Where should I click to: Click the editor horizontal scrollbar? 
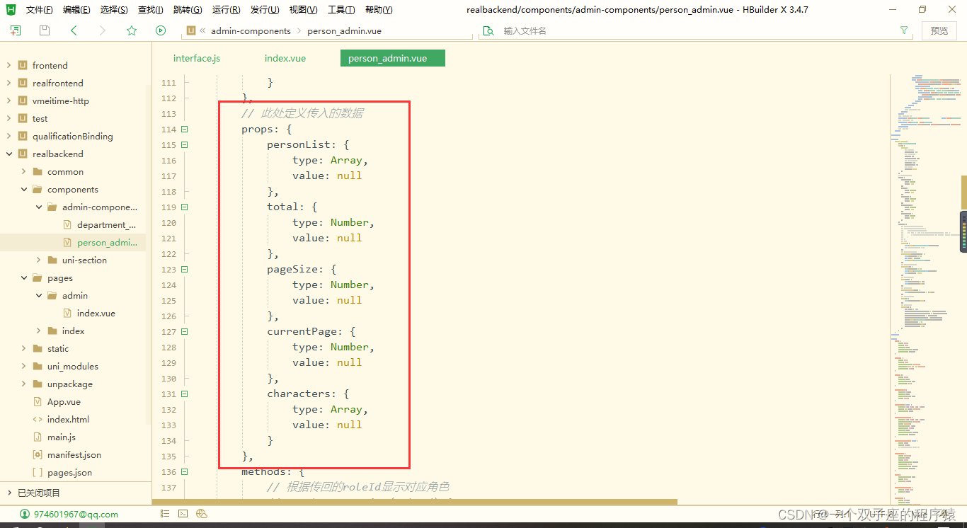(415, 503)
